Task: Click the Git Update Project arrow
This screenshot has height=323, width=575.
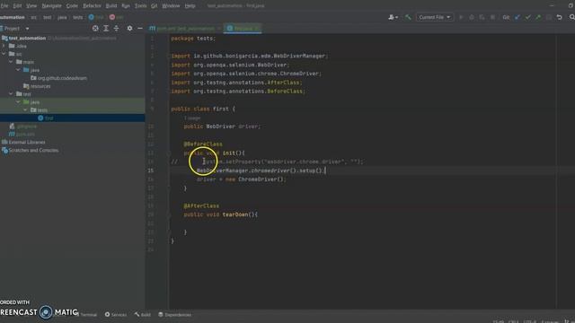Action: pos(517,17)
